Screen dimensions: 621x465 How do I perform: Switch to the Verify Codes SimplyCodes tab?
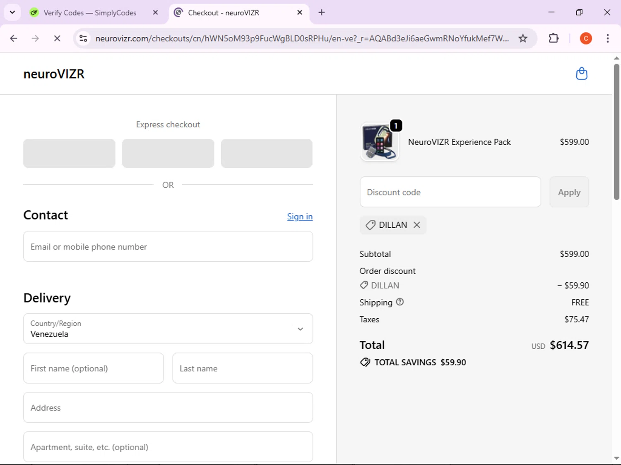pos(89,12)
